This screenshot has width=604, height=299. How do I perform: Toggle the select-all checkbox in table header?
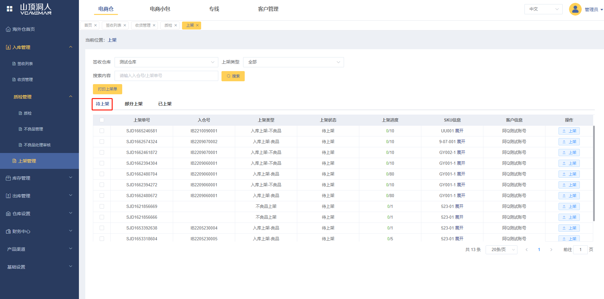pyautogui.click(x=102, y=120)
